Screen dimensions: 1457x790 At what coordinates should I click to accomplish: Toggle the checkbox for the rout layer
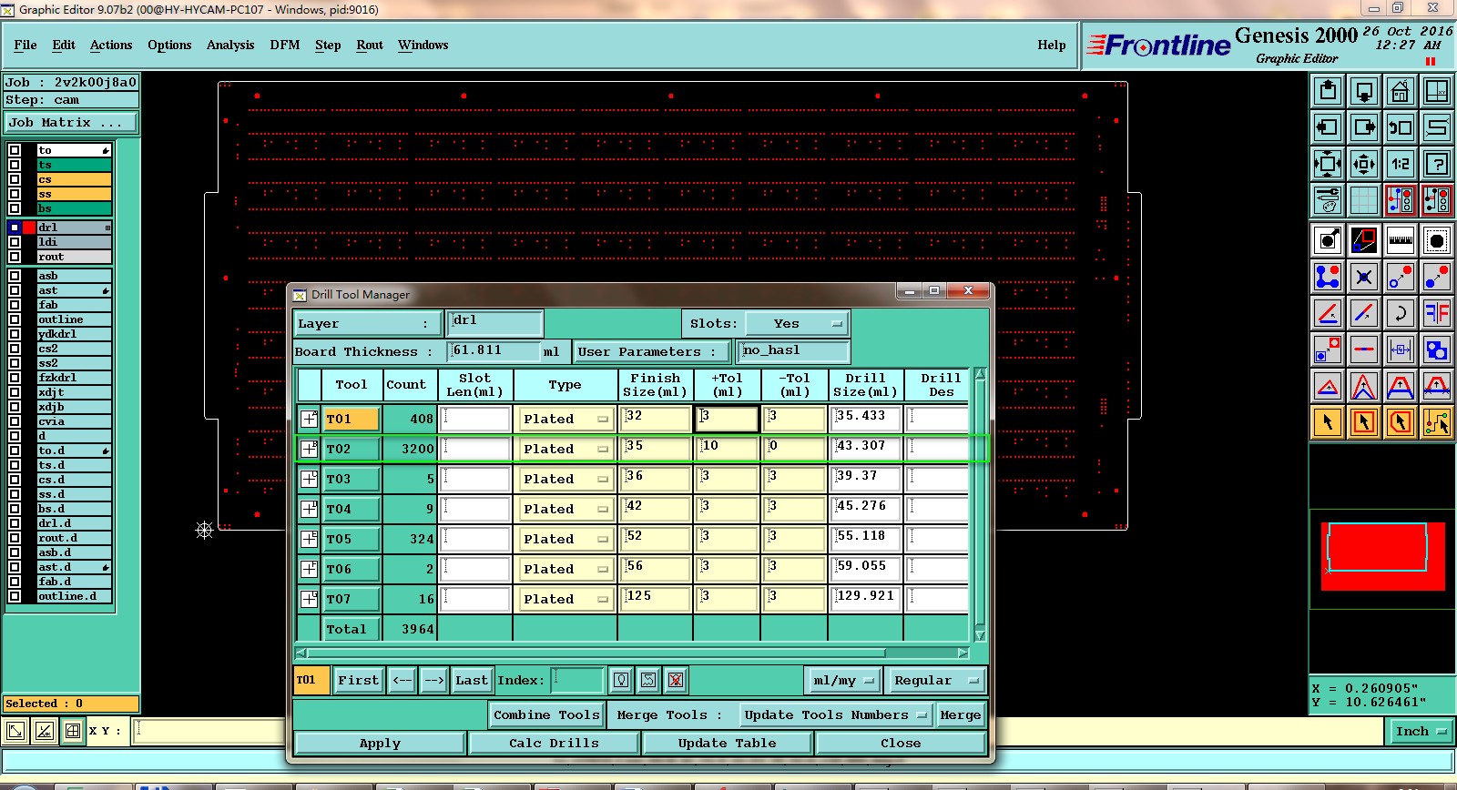(15, 257)
